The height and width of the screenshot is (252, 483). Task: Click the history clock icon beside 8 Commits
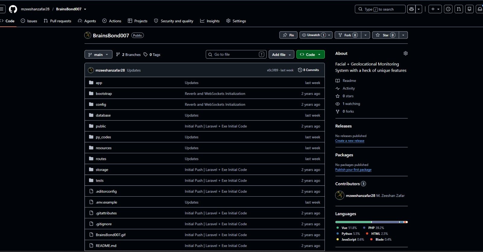[x=300, y=70]
